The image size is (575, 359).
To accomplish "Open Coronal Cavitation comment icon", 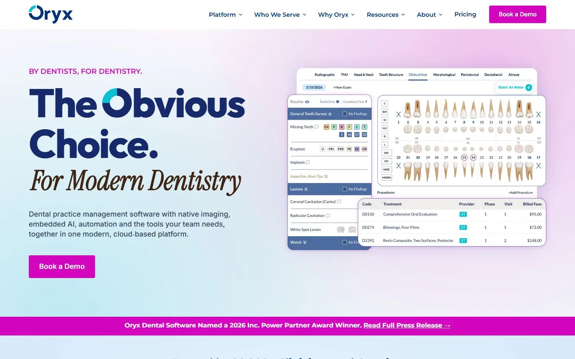I will coord(339,202).
